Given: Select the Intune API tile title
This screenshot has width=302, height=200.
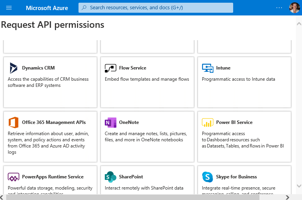Looking at the screenshot, I should 223,68.
